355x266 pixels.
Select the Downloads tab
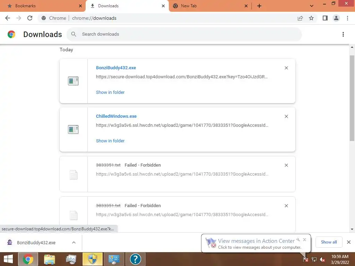[127, 6]
